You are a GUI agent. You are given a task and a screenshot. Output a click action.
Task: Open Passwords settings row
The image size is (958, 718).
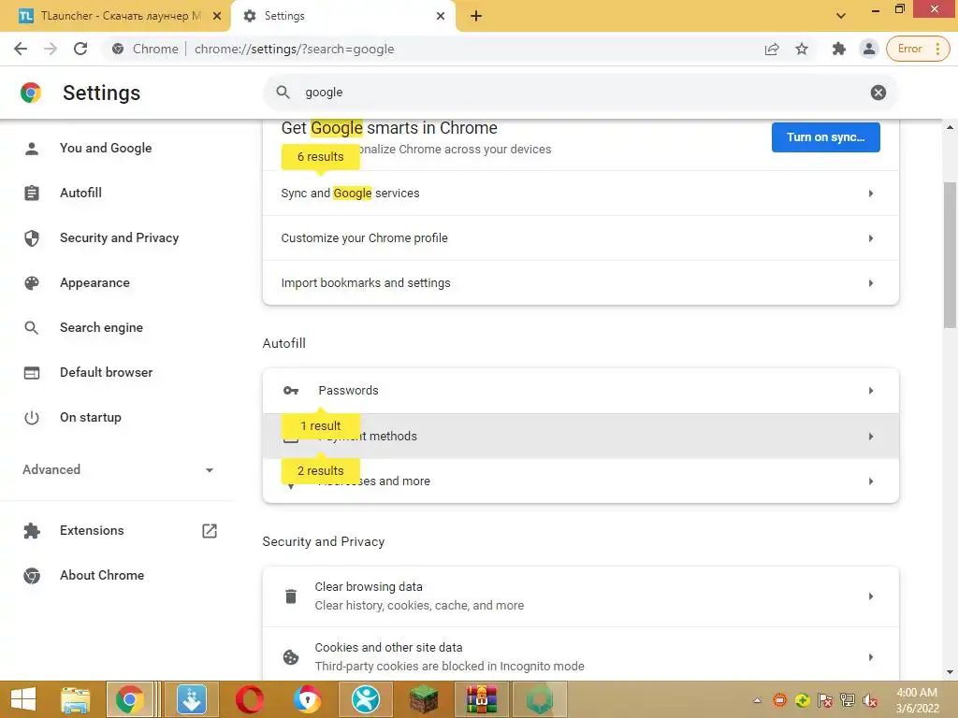(580, 391)
